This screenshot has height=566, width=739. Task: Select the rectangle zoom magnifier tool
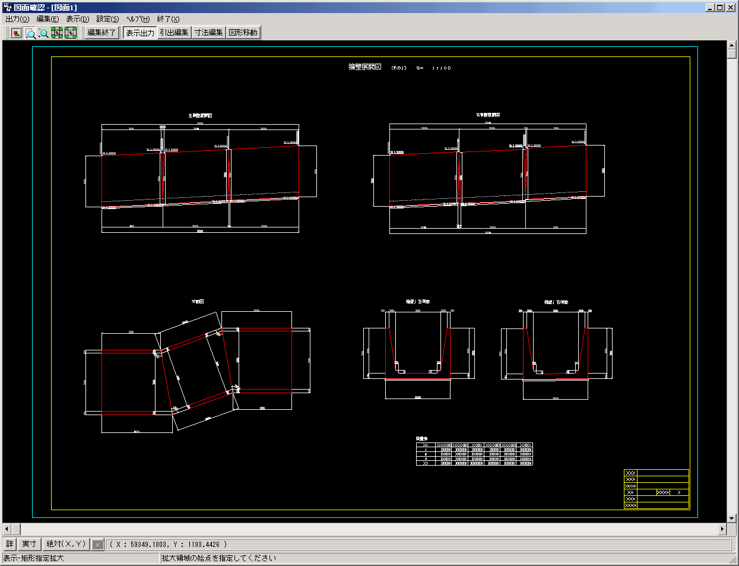coord(30,33)
